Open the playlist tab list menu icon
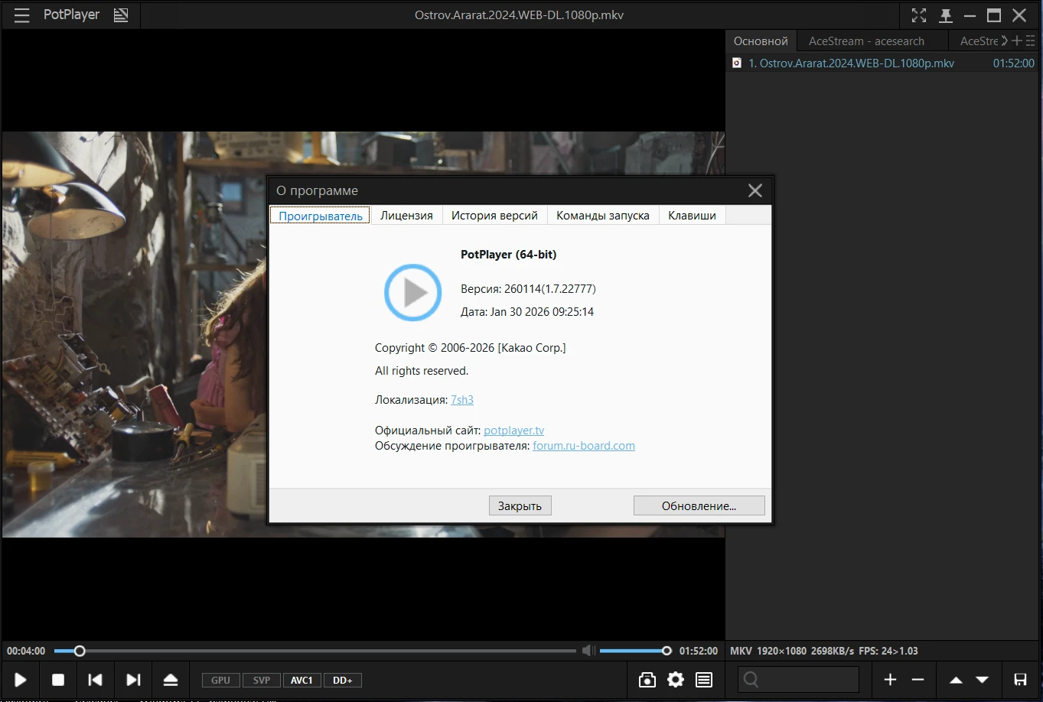This screenshot has width=1043, height=702. pyautogui.click(x=1030, y=41)
